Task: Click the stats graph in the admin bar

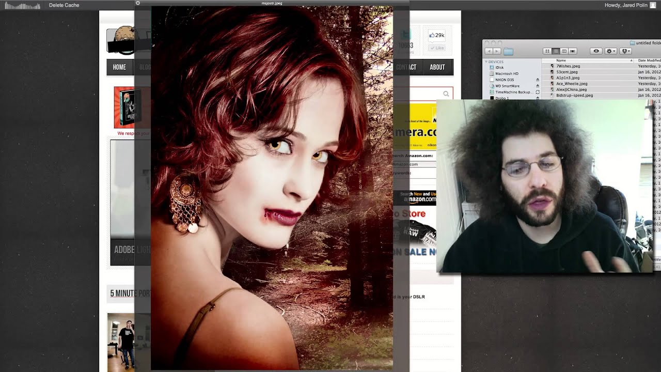Action: tap(23, 5)
